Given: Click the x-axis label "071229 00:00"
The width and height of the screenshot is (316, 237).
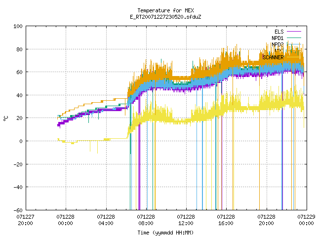Looking at the screenshot, I should (306, 220).
